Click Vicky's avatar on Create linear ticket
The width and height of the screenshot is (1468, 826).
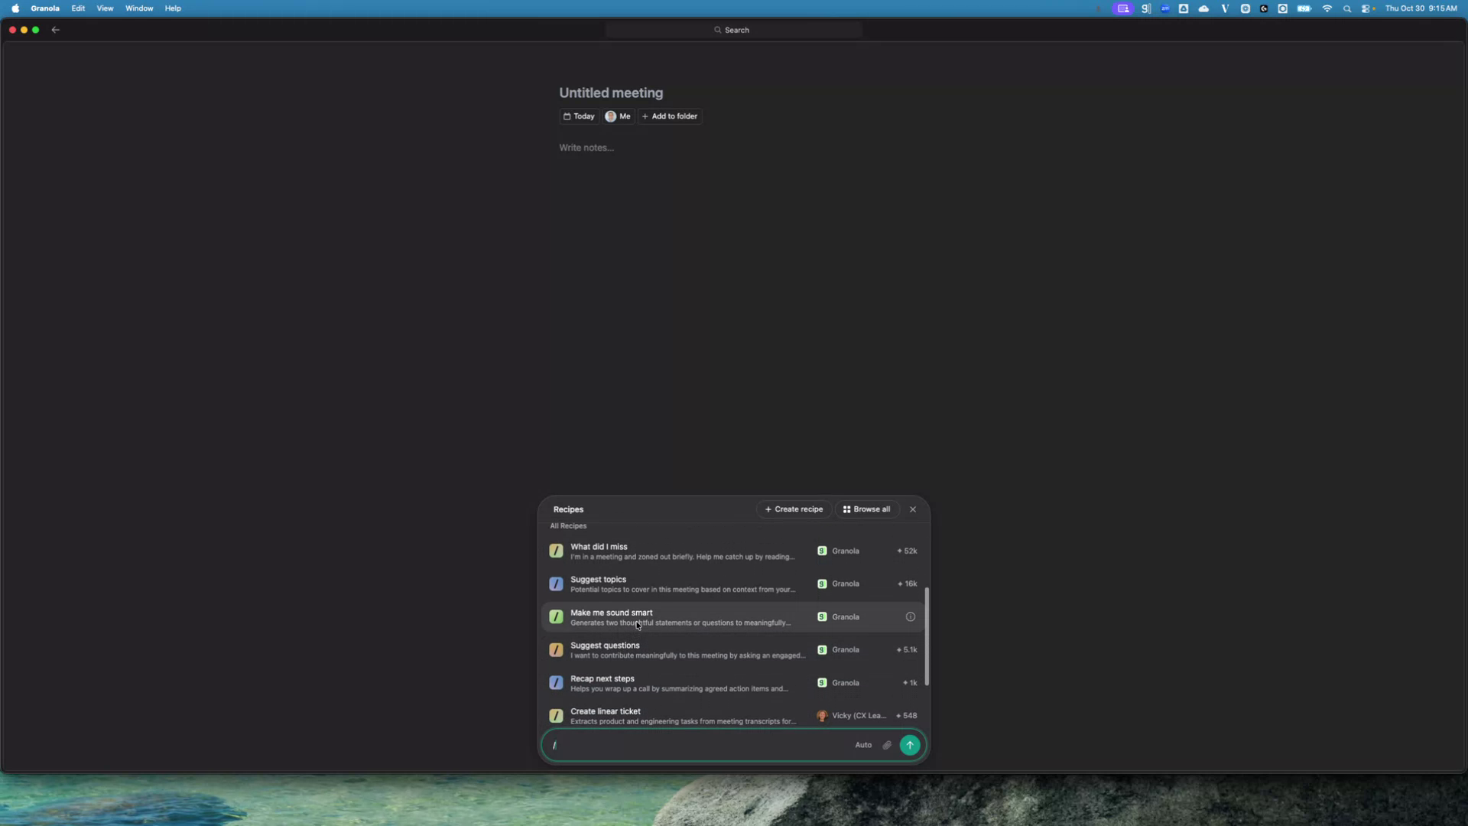tap(822, 716)
